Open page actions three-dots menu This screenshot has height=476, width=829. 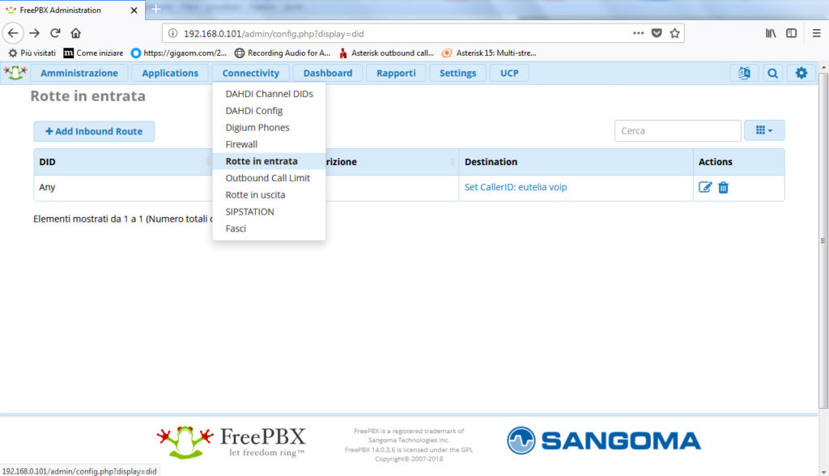tap(638, 33)
